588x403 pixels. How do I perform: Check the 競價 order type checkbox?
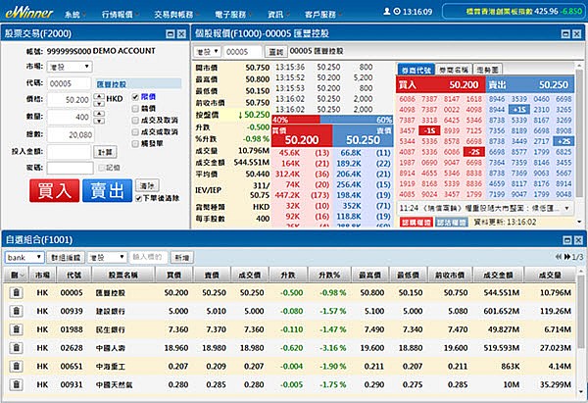(x=135, y=109)
